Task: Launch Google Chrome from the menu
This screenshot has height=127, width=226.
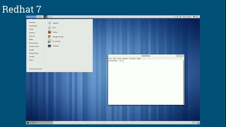Action: point(56,37)
